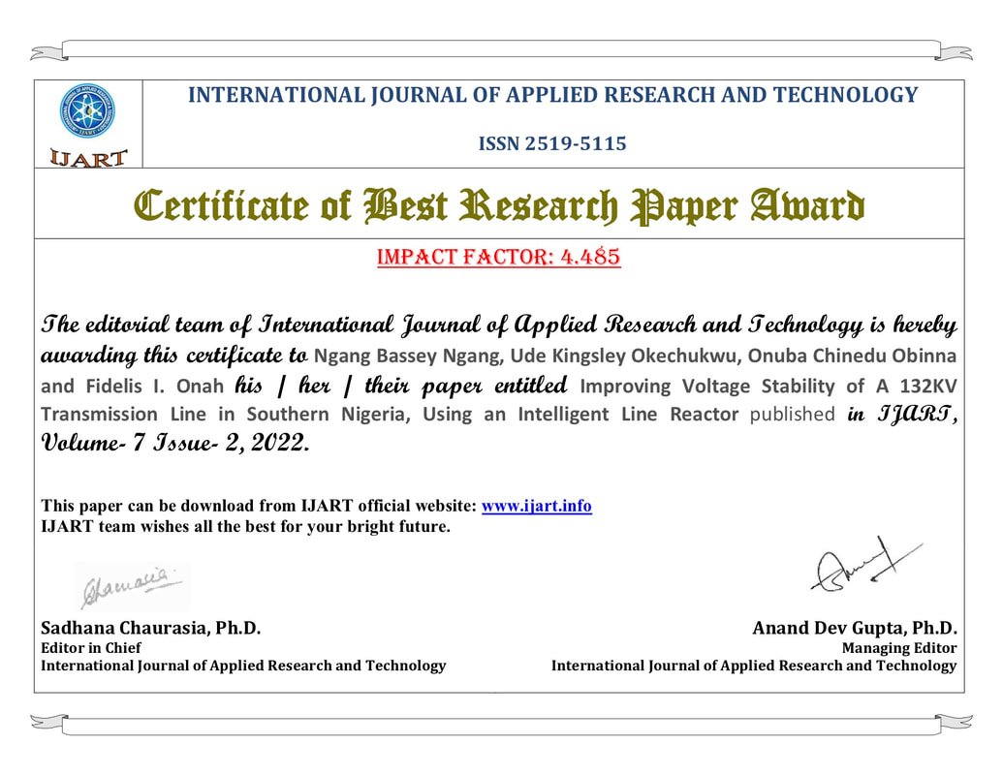Click the author name Ude Kingsley Okechukwu
This screenshot has width=1003, height=775.
click(x=626, y=356)
